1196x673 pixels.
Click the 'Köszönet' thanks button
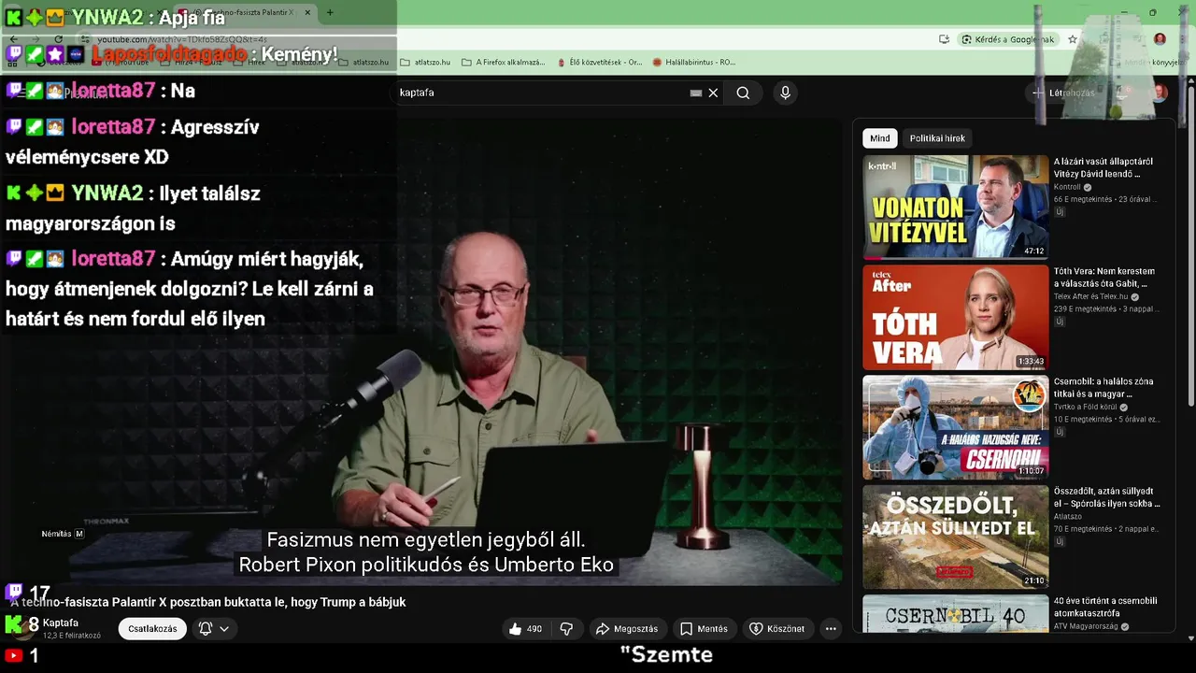point(776,629)
